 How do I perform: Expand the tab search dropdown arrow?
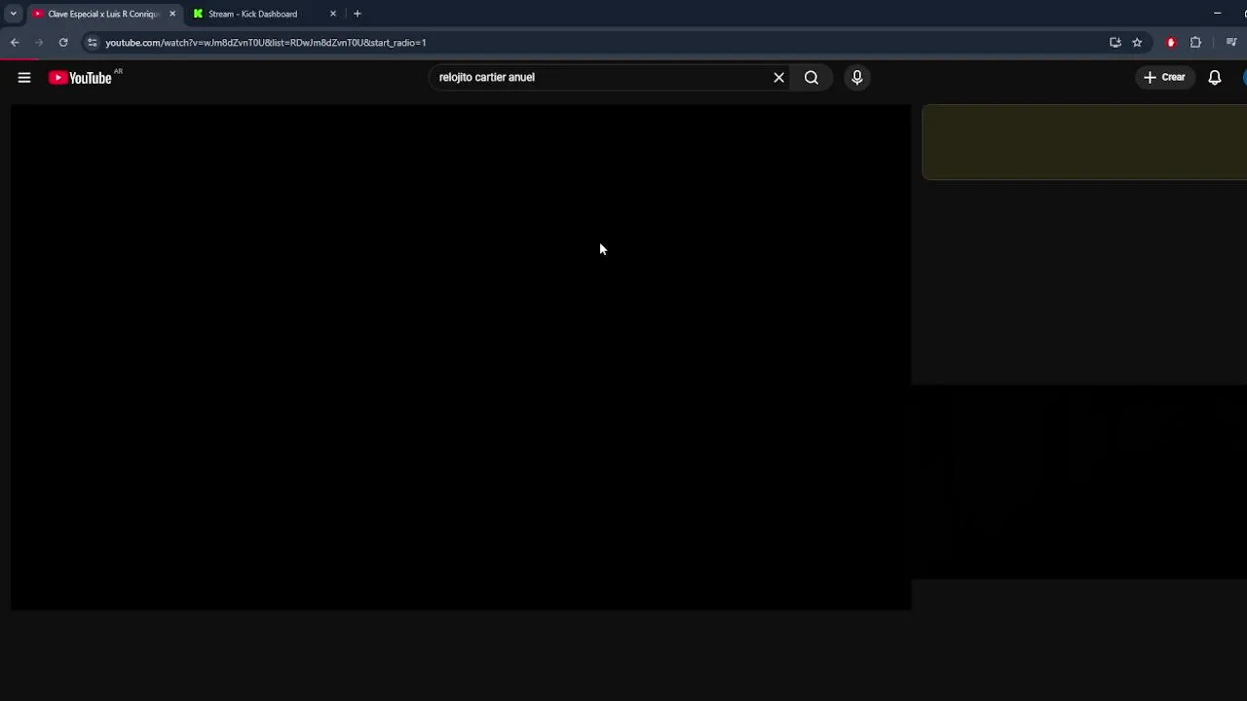pyautogui.click(x=13, y=14)
